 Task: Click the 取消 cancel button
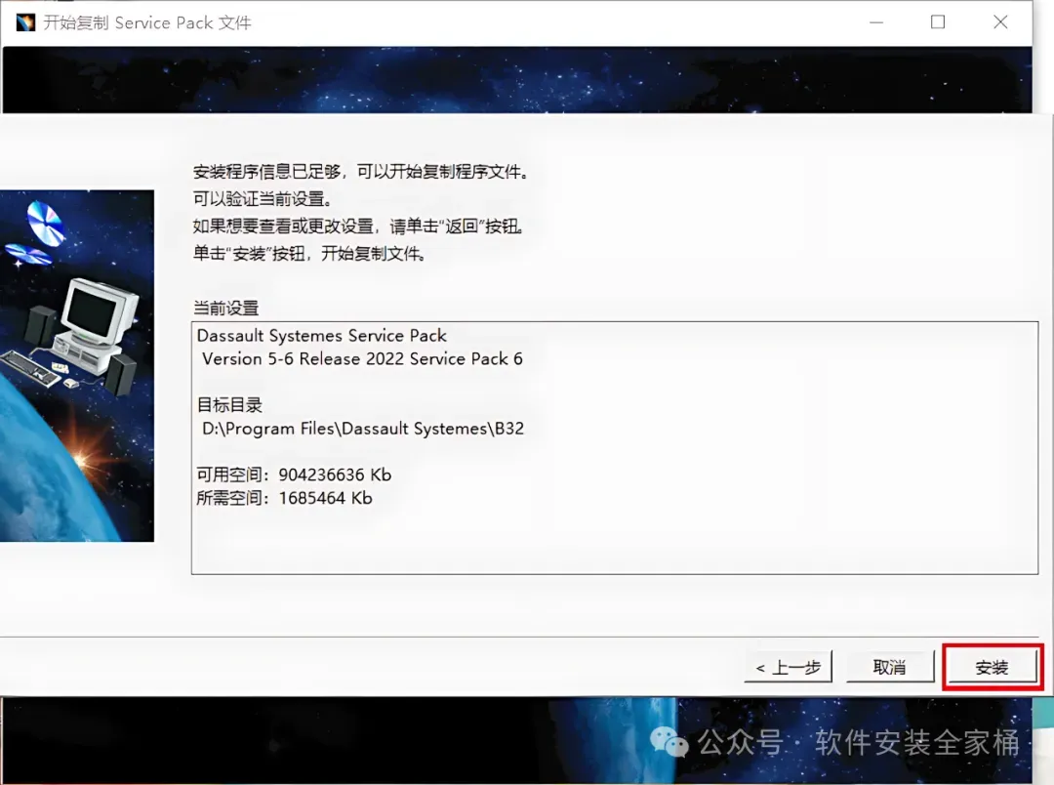[889, 667]
